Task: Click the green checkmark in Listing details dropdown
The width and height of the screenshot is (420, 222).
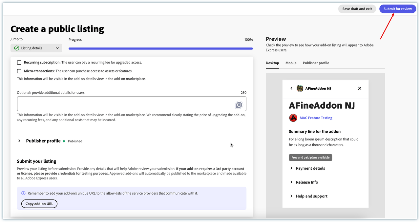Action: 17,48
